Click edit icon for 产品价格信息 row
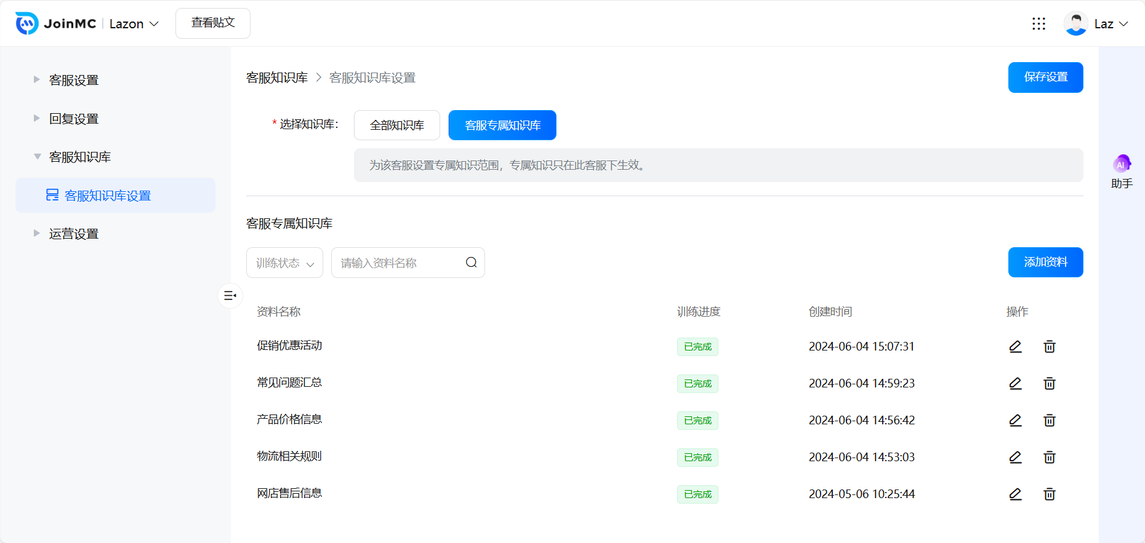This screenshot has width=1145, height=543. 1015,421
